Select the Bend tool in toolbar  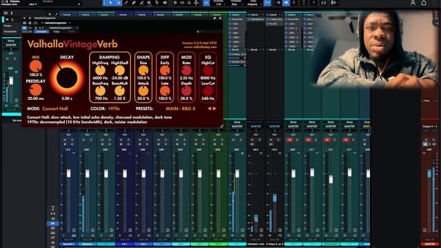tap(157, 3)
